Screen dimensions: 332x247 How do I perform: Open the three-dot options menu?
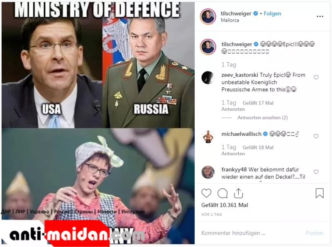320,16
